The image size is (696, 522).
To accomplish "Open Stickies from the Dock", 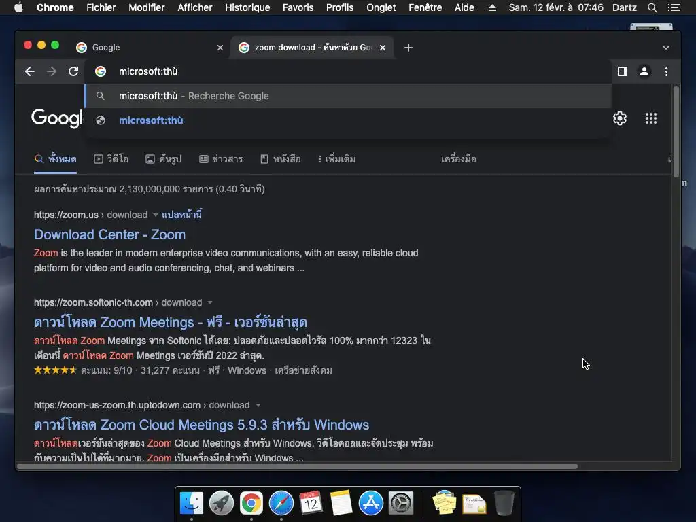I will pyautogui.click(x=445, y=503).
